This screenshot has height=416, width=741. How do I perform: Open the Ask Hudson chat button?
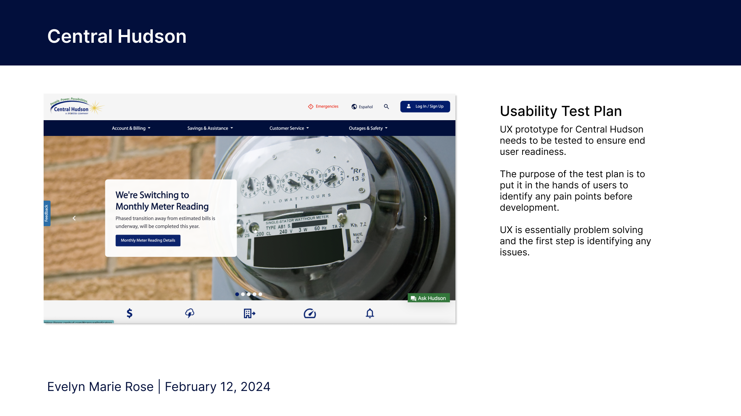tap(429, 298)
